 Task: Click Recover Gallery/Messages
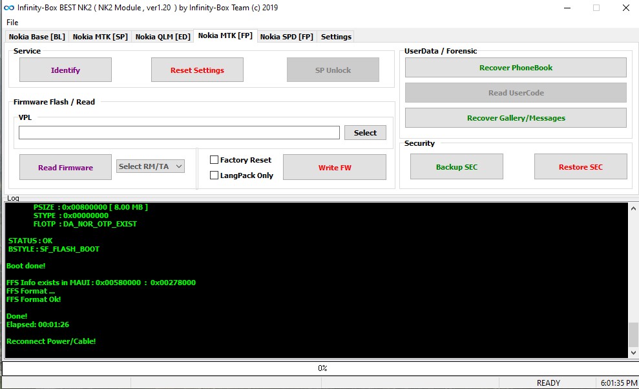tap(516, 118)
